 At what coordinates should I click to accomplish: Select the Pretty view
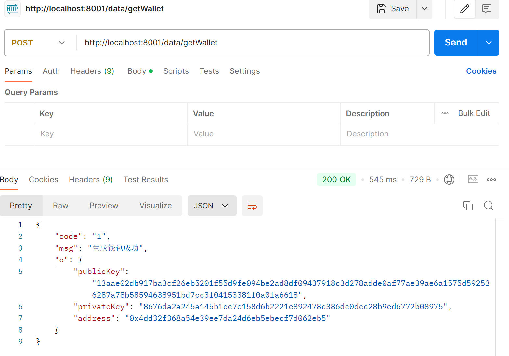tap(21, 206)
